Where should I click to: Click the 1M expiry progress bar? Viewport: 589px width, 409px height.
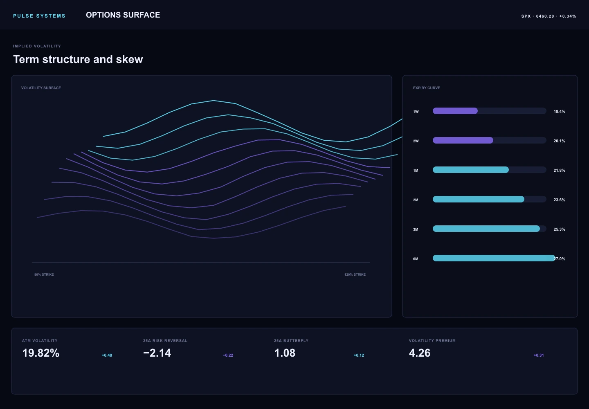point(490,170)
